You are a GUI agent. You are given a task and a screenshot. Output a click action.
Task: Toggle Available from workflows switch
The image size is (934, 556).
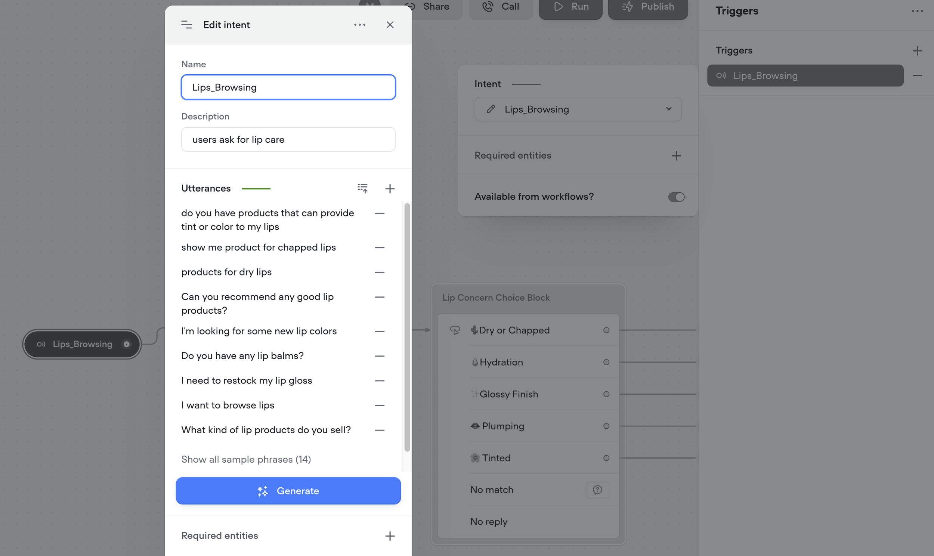[x=676, y=197]
